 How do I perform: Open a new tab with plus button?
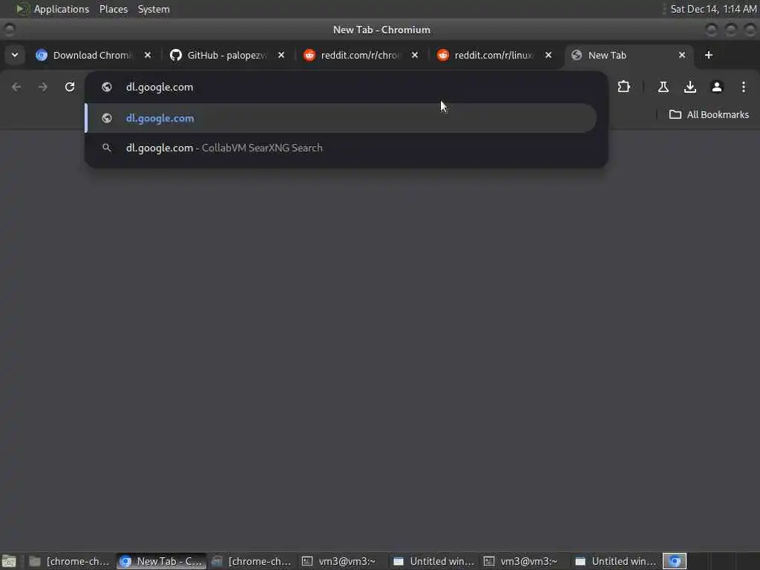(x=709, y=55)
